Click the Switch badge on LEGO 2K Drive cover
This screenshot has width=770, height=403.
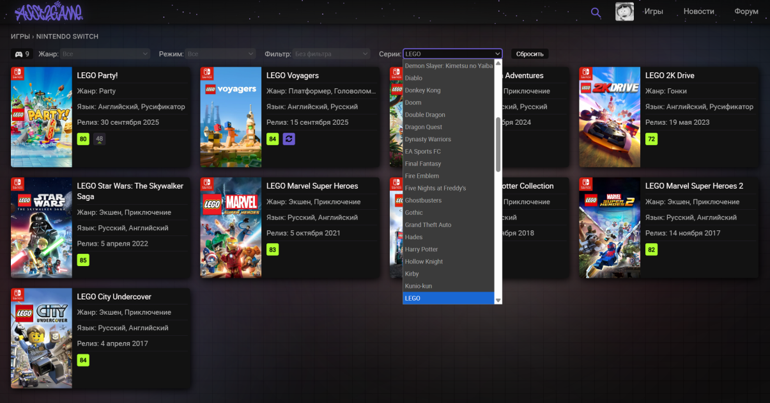pos(585,73)
